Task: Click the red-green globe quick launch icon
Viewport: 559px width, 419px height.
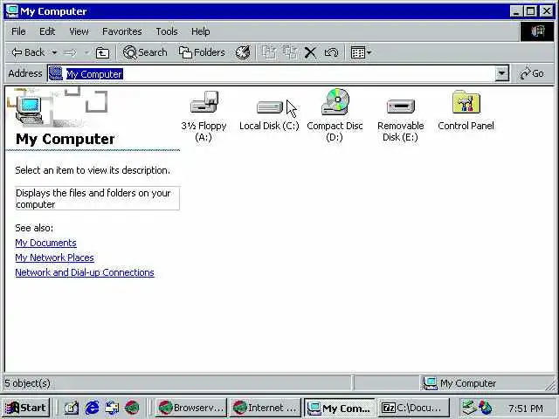Action: pyautogui.click(x=132, y=408)
